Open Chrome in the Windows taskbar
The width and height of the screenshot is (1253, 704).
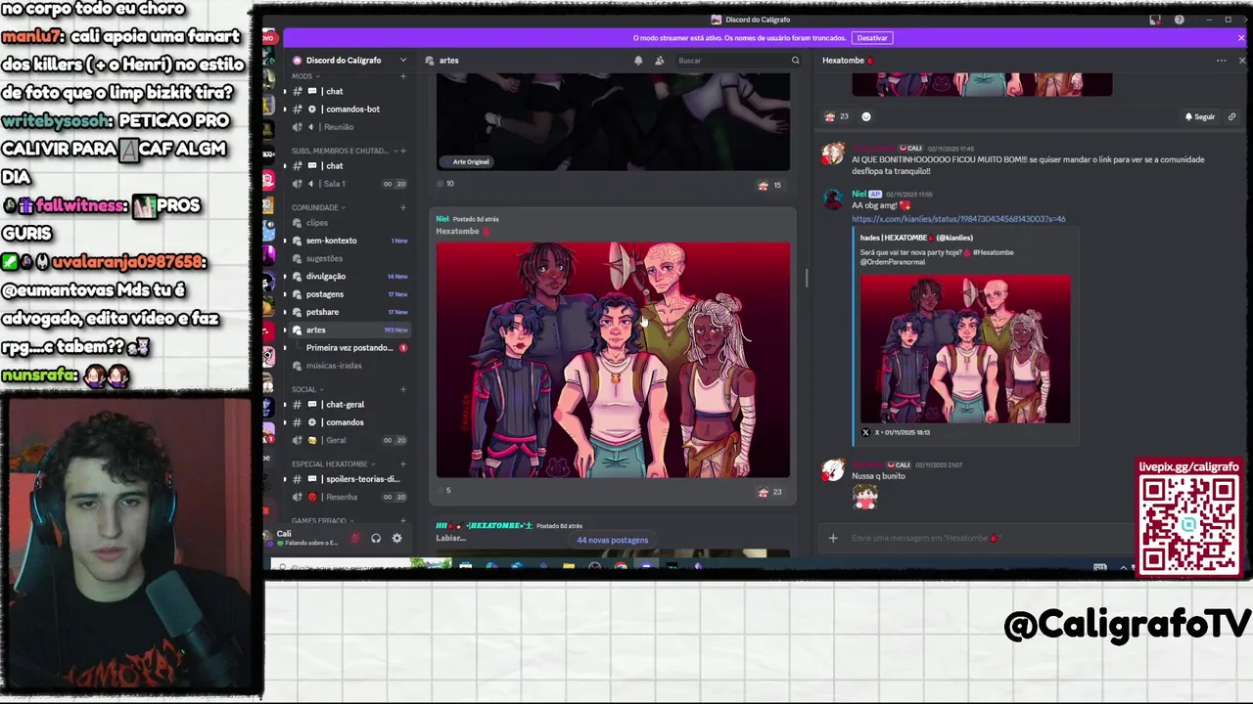pyautogui.click(x=621, y=566)
